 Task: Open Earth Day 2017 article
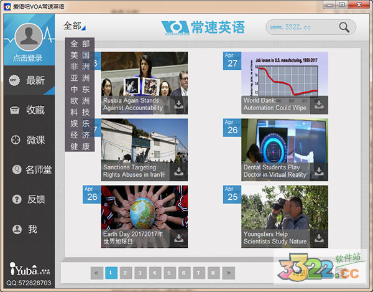click(144, 217)
